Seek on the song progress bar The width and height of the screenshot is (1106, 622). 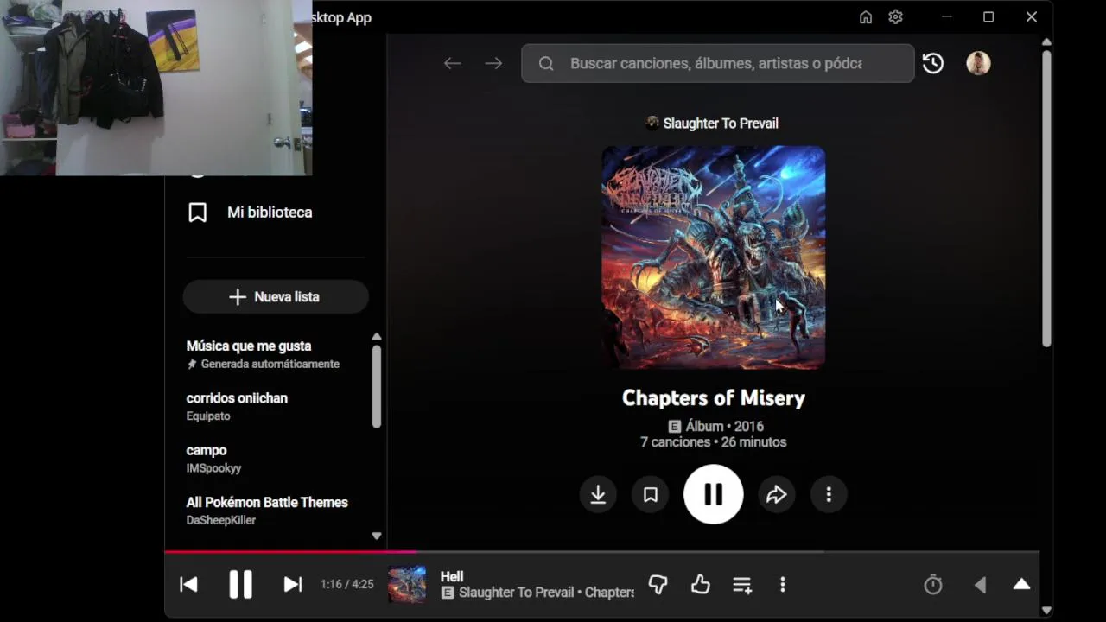[x=602, y=551]
